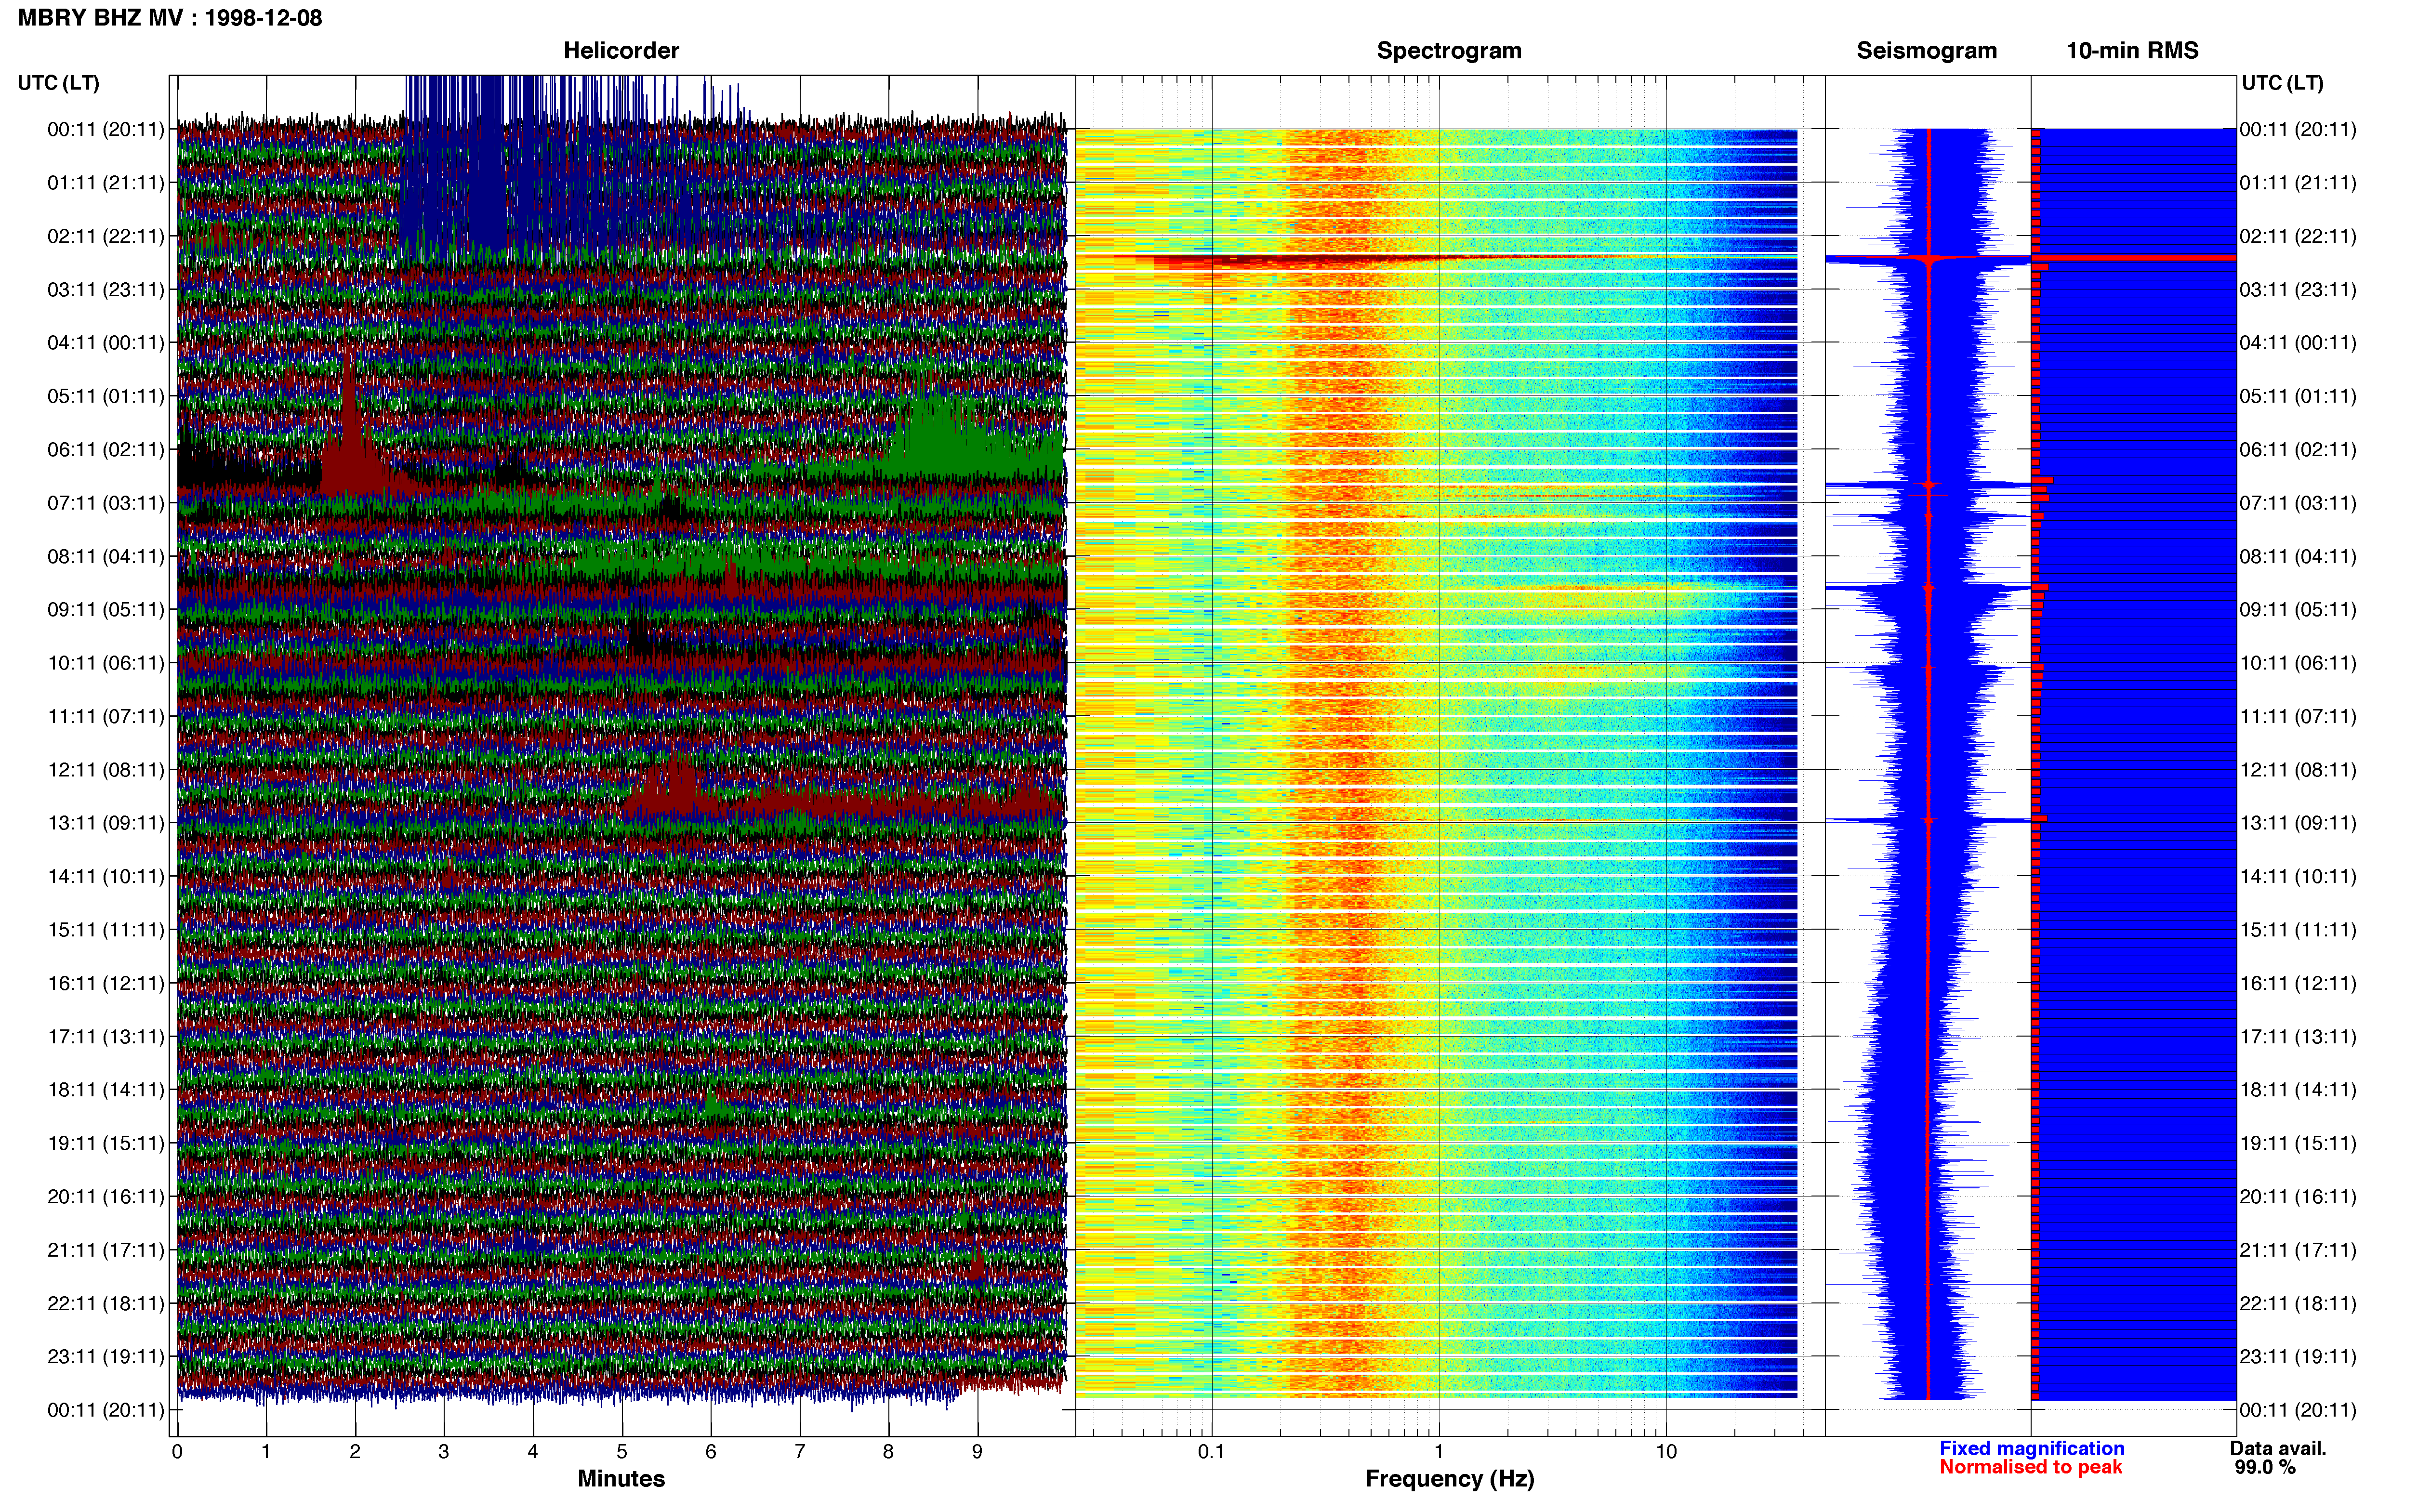Click Helicorder-side time label 23:11 (19:11)

click(106, 1357)
